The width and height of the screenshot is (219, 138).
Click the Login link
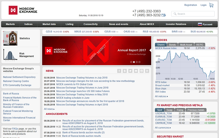point(203,5)
